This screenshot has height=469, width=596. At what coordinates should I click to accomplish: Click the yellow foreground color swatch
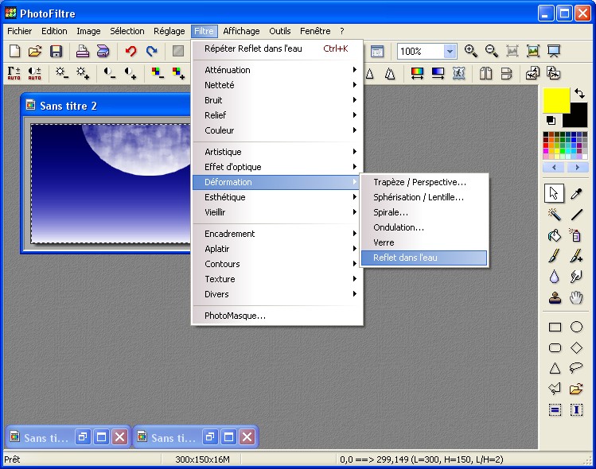[x=556, y=100]
